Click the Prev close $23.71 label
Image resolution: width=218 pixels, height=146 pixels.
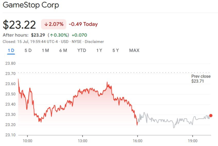point(201,79)
